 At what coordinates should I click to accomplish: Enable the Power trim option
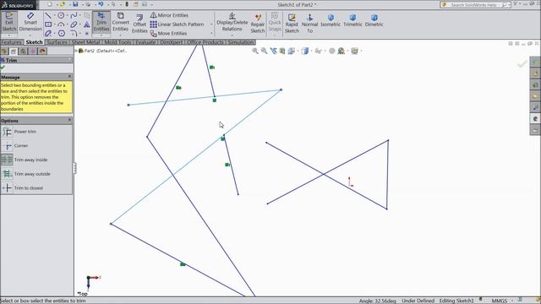click(19, 132)
